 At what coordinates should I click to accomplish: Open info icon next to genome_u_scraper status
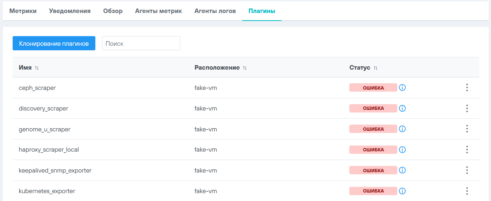(x=402, y=129)
